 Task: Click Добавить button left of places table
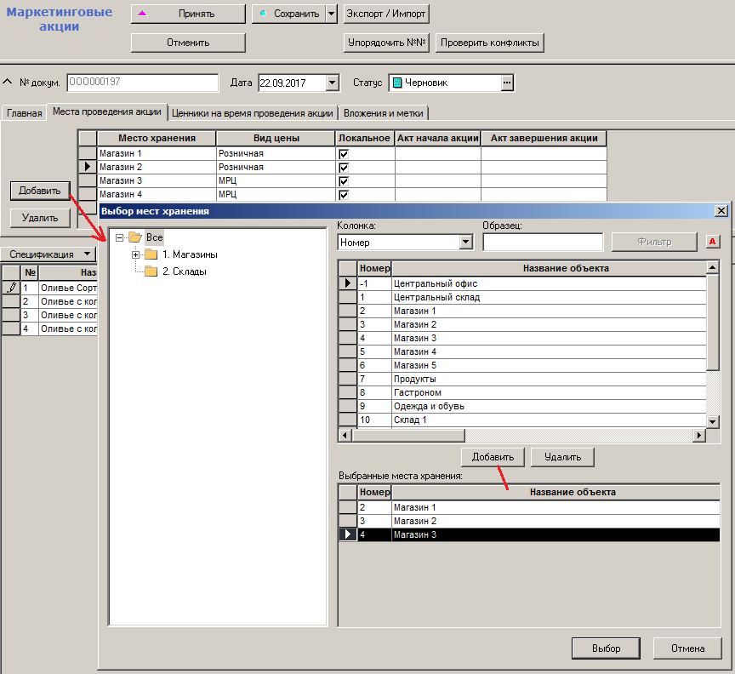coord(40,191)
